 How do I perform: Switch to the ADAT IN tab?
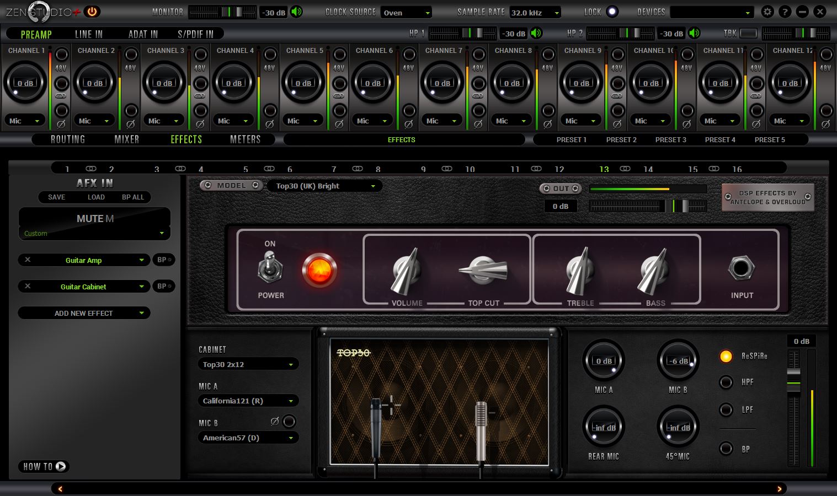point(143,34)
